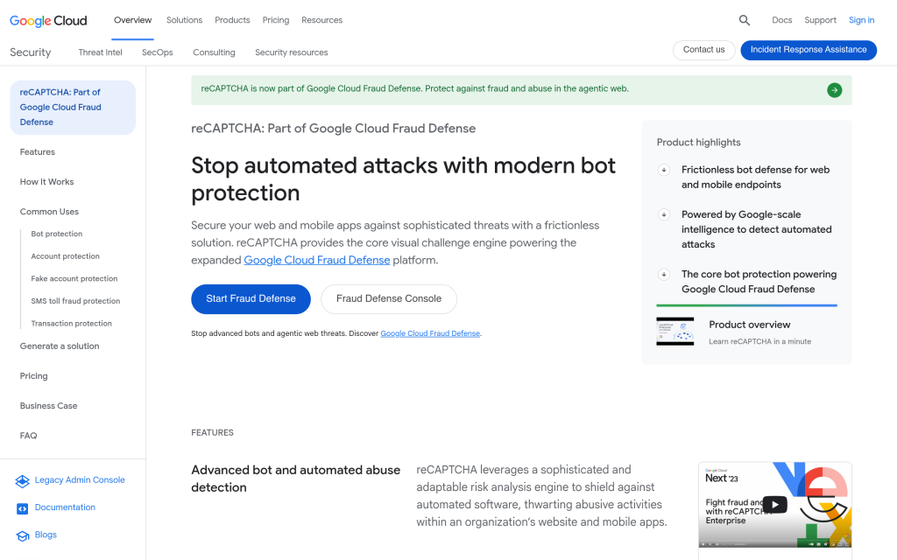Expand core bot protection highlight arrow
The height and width of the screenshot is (560, 897).
tap(664, 274)
